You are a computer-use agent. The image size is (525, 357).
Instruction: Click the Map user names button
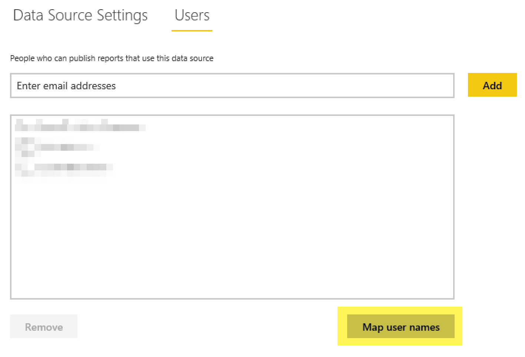coord(401,327)
